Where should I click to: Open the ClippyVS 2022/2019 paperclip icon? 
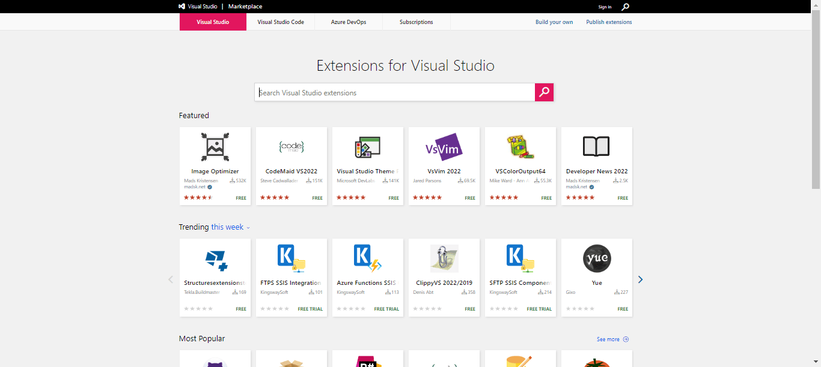444,258
